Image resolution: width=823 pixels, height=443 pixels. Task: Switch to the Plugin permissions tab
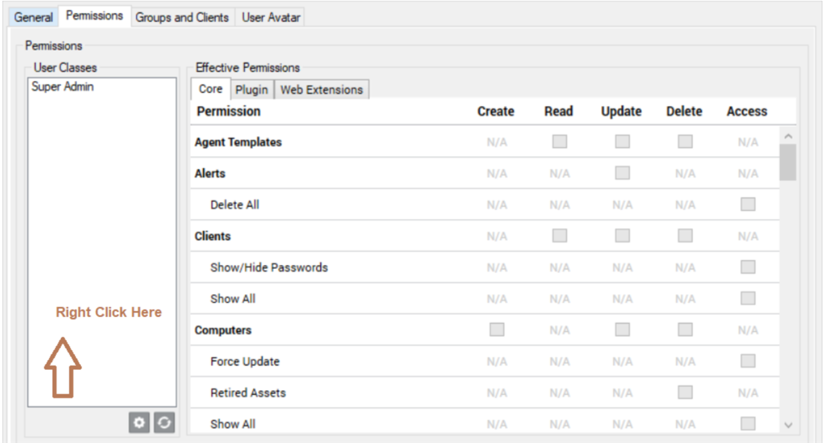(x=251, y=90)
